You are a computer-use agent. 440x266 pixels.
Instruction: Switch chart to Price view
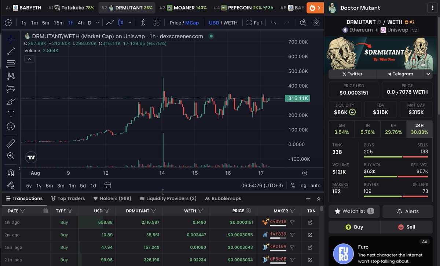tap(175, 23)
